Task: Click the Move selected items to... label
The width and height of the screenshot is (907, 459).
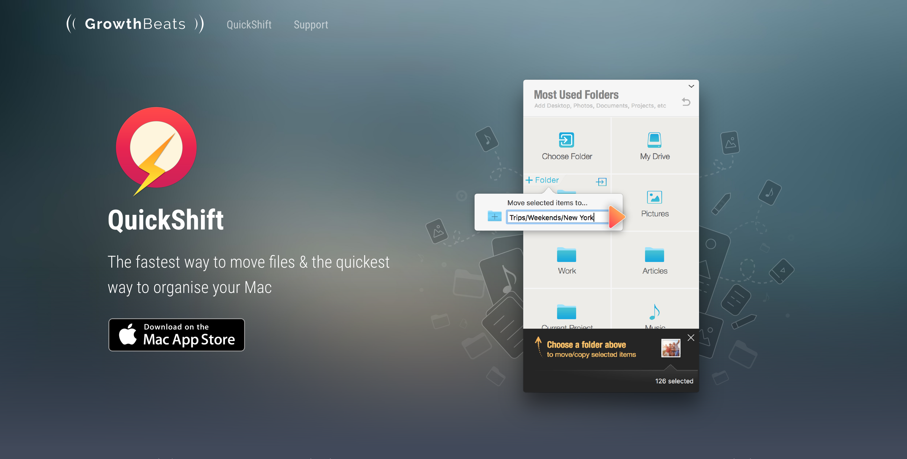Action: [x=547, y=202]
